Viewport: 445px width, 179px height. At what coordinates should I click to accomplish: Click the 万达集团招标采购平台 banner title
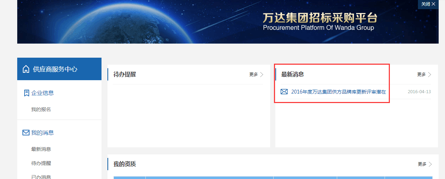[x=320, y=18]
